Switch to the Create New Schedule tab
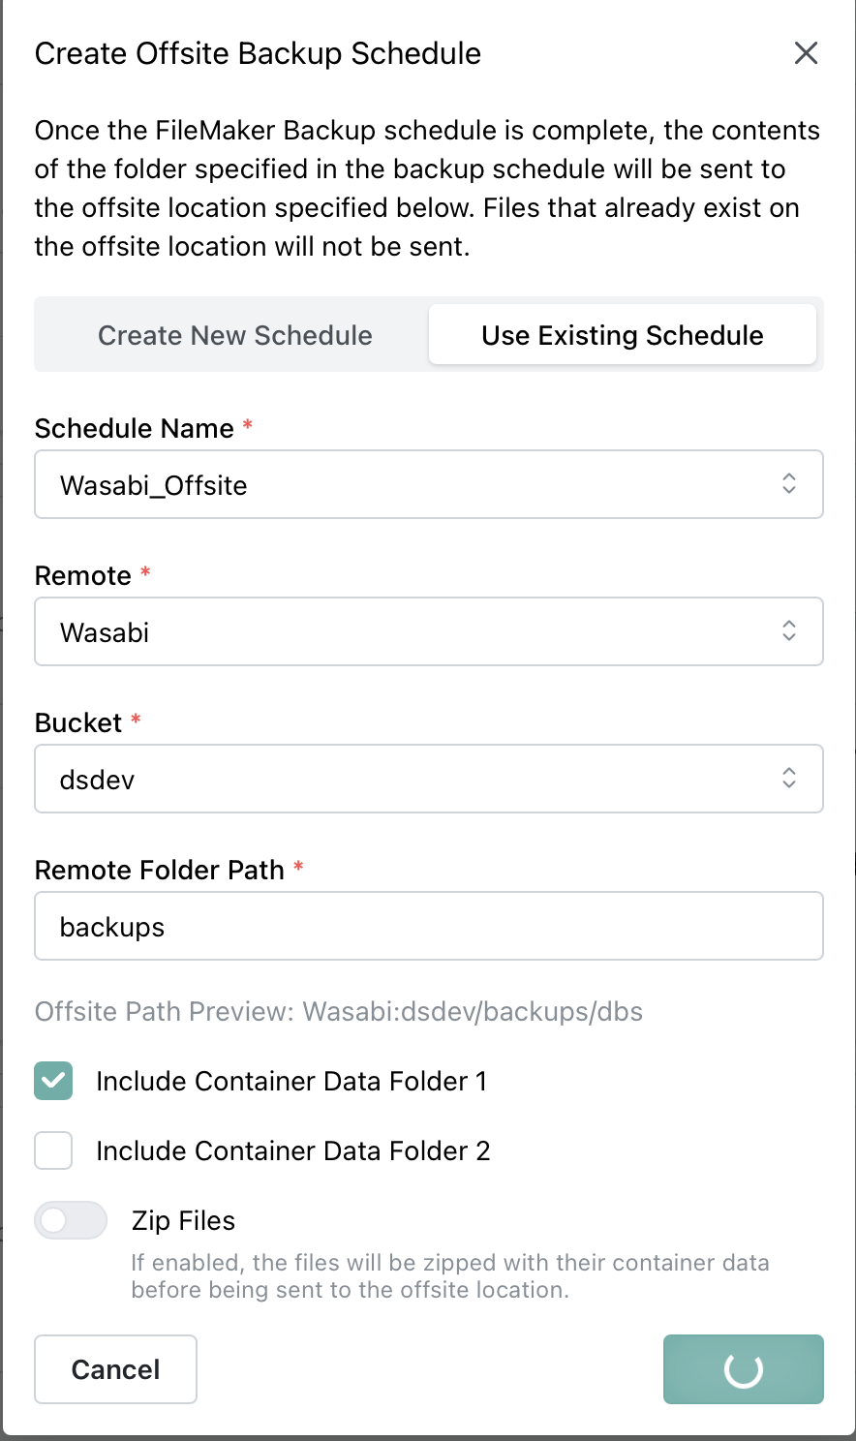The image size is (856, 1441). 234,335
